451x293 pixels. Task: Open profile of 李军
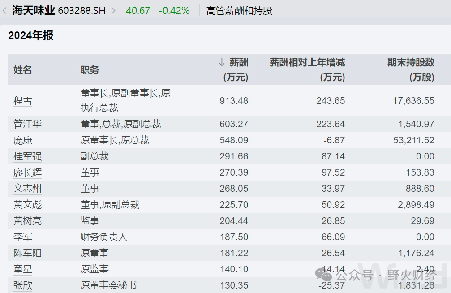(x=23, y=237)
